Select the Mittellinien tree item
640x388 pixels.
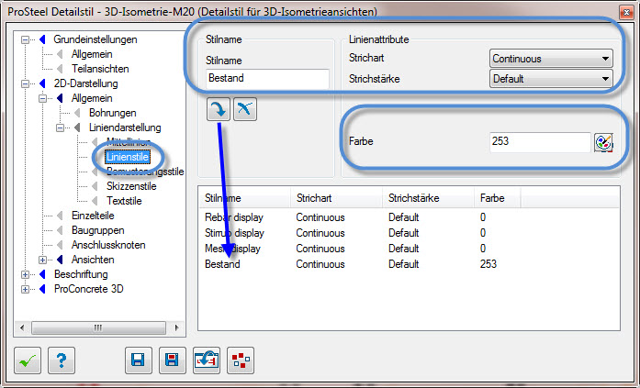coord(129,142)
